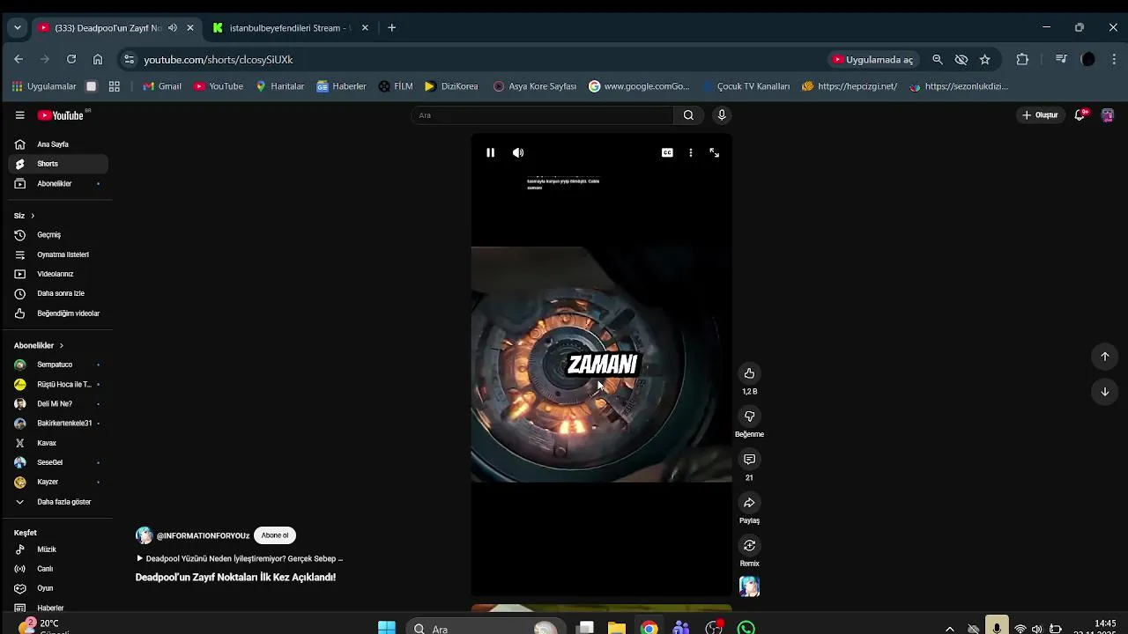Mute the Deadpool tab via speaker icon

pyautogui.click(x=173, y=28)
